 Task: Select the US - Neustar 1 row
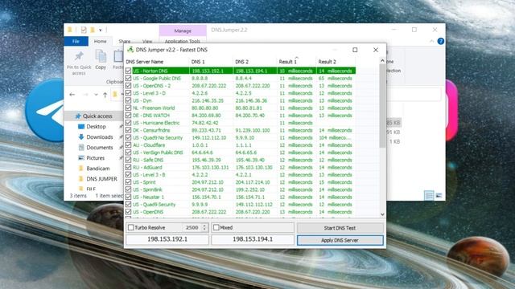pyautogui.click(x=241, y=197)
